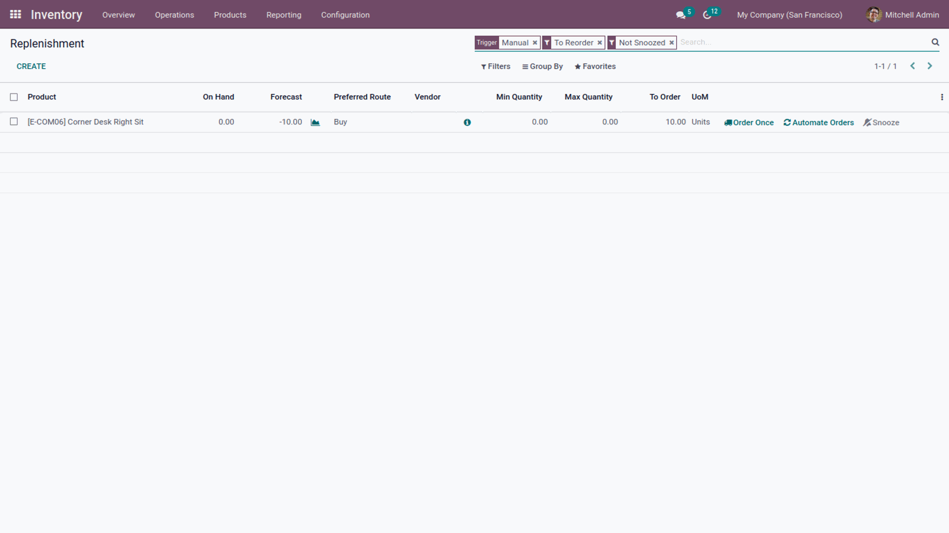The height and width of the screenshot is (533, 949).
Task: Sort by Vendor column header
Action: point(428,97)
